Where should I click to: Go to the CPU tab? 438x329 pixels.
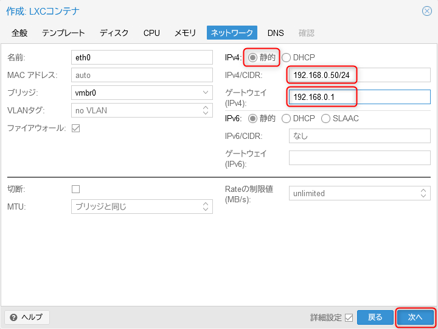coord(151,33)
